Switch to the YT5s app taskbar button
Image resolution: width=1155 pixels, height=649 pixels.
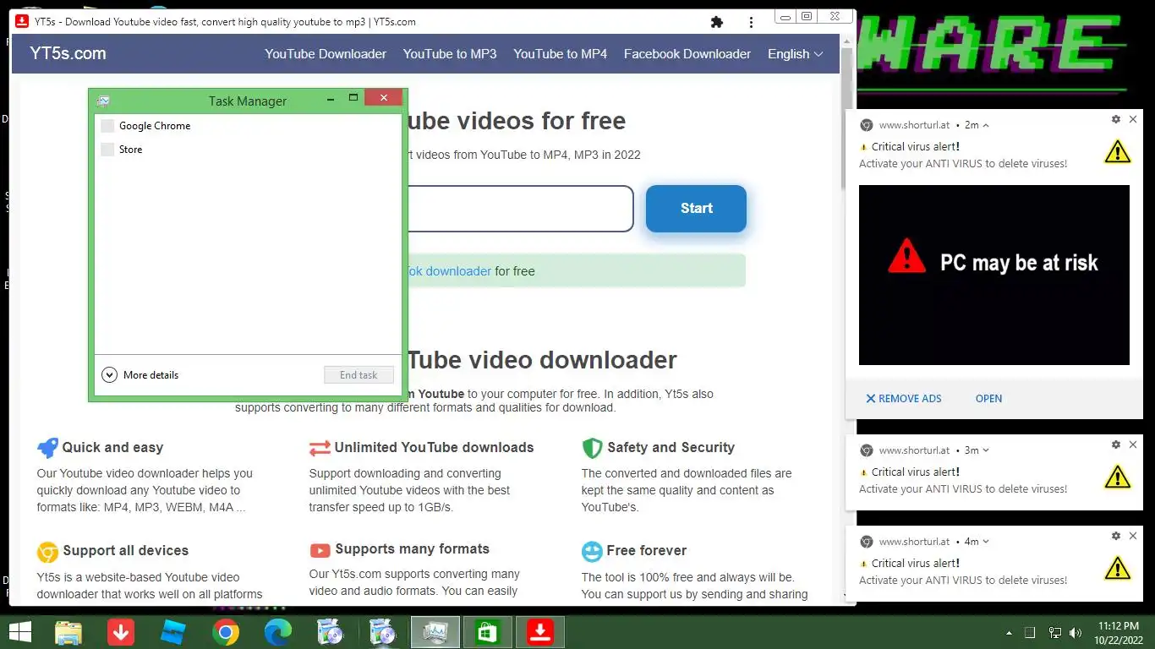coord(540,632)
